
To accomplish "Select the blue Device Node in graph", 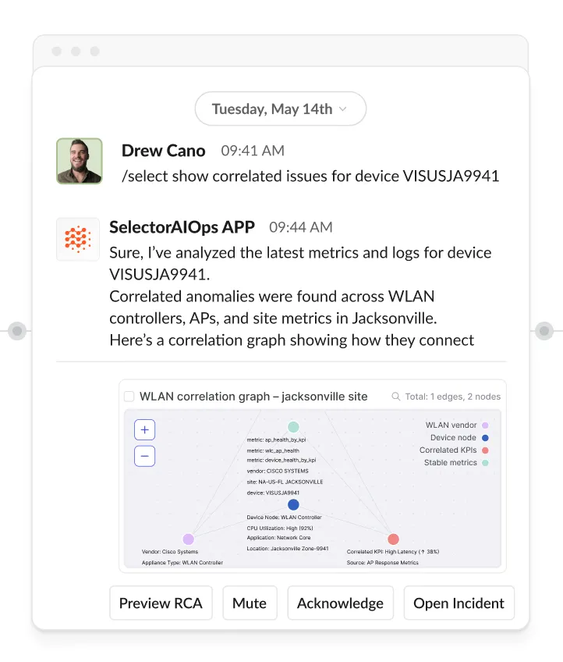I will coord(293,504).
